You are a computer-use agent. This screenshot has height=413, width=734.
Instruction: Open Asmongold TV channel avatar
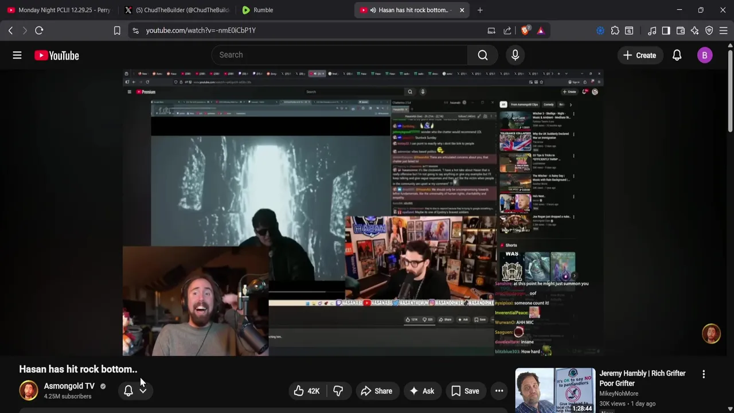[28, 391]
